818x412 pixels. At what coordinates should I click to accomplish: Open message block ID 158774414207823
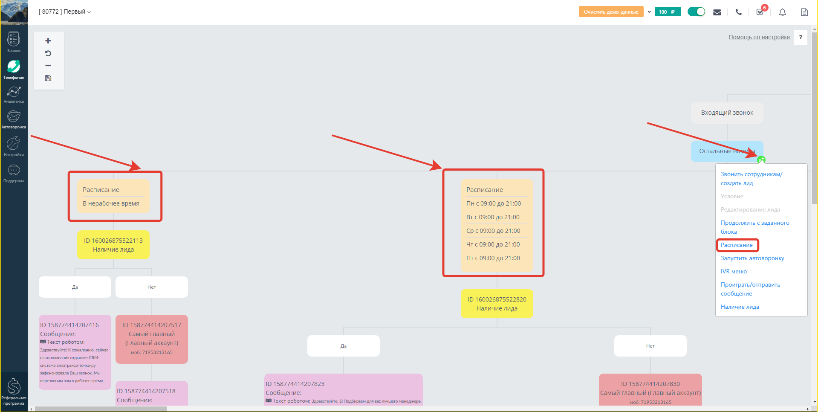tap(344, 390)
